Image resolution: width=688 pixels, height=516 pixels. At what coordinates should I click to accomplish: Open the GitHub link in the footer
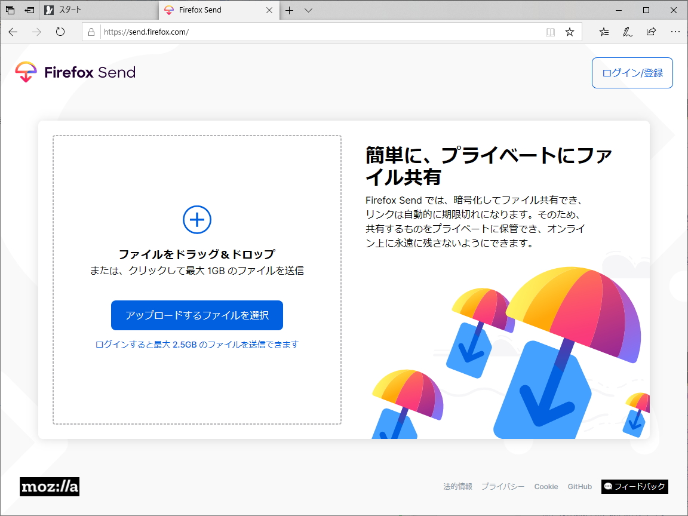click(x=579, y=487)
